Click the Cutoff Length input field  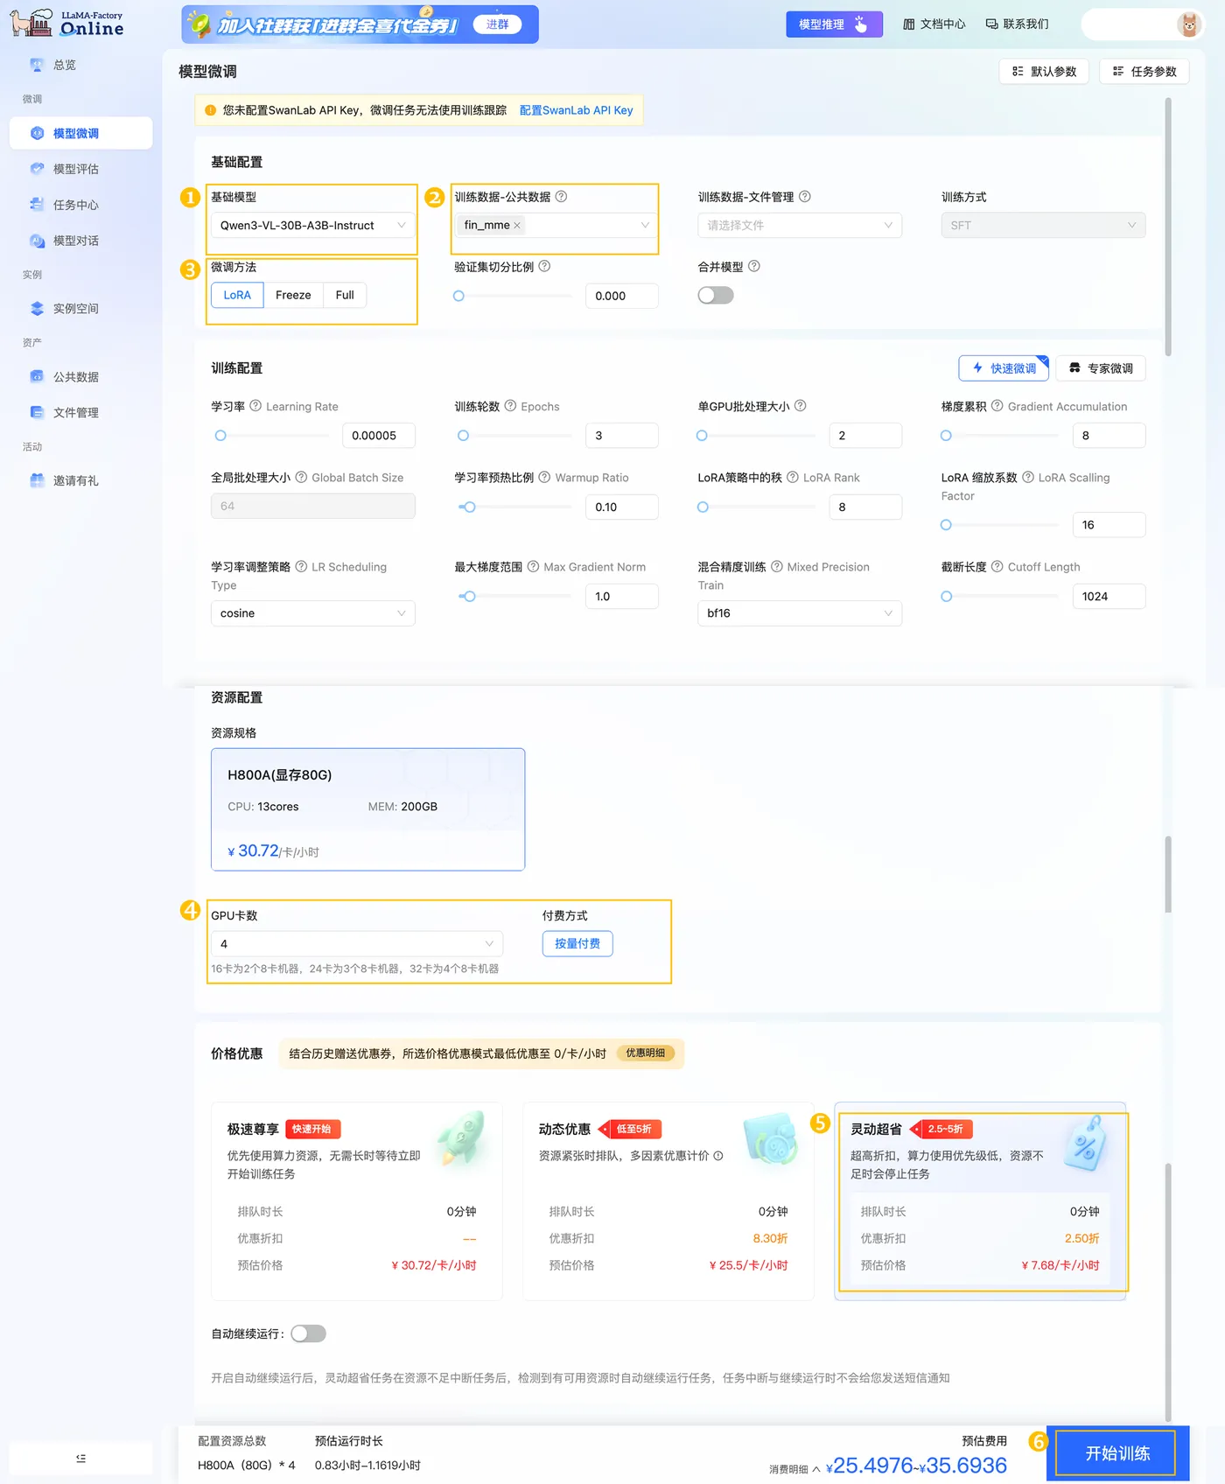point(1109,597)
